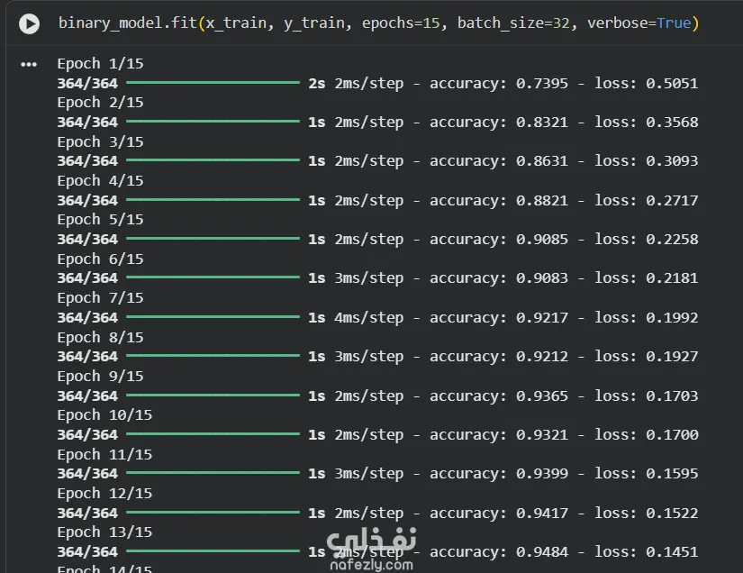Click loss value 0.2181
Image resolution: width=743 pixels, height=573 pixels.
672,278
